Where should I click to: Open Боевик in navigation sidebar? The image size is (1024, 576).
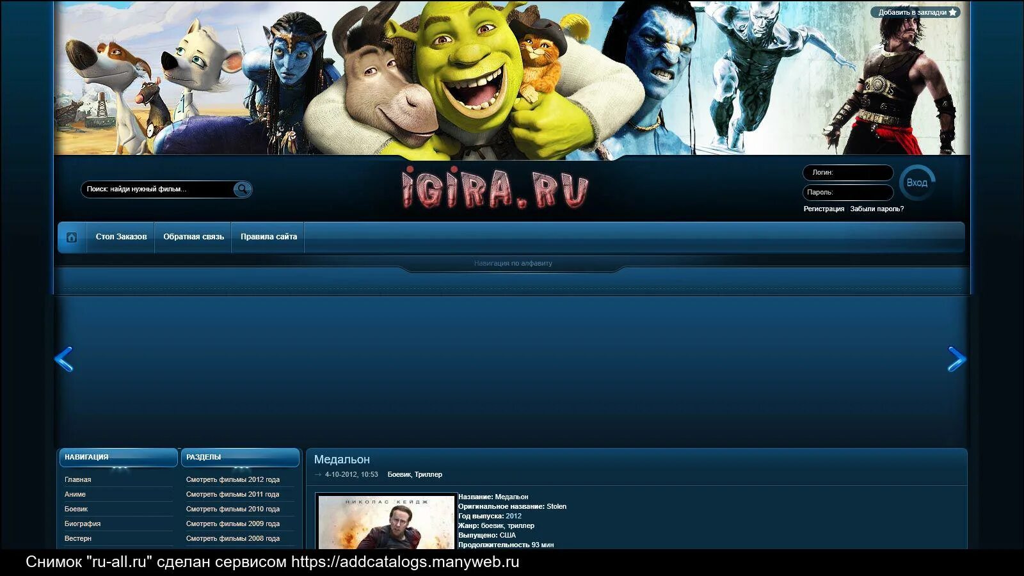point(76,509)
